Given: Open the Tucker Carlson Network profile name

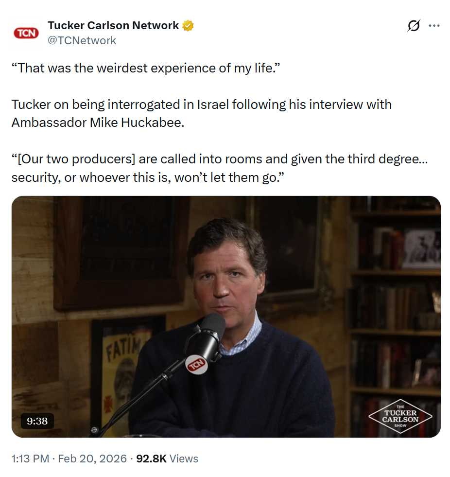Looking at the screenshot, I should click(x=113, y=26).
